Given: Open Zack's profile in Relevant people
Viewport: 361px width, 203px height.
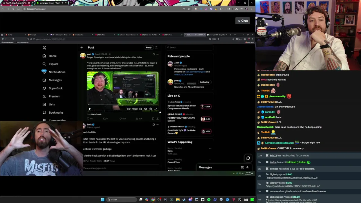Looking at the screenshot, I should (177, 63).
